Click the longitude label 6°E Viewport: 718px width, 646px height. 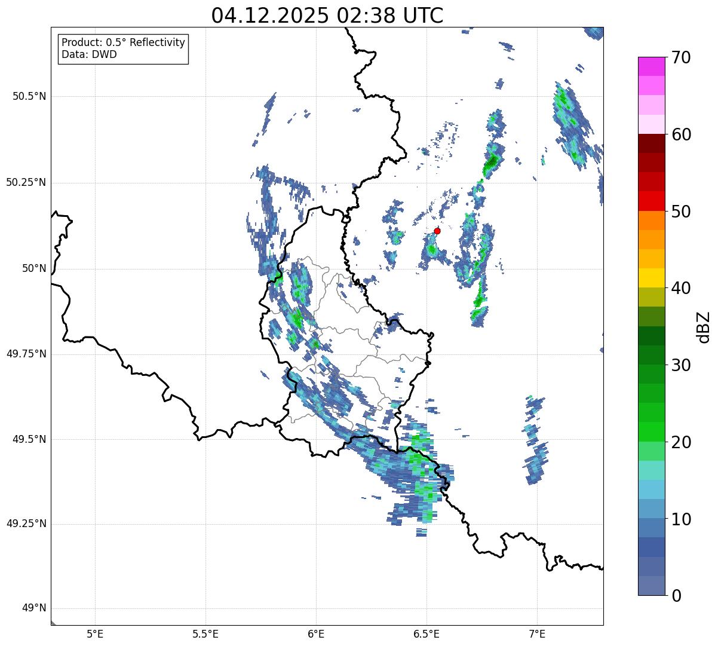pyautogui.click(x=316, y=633)
